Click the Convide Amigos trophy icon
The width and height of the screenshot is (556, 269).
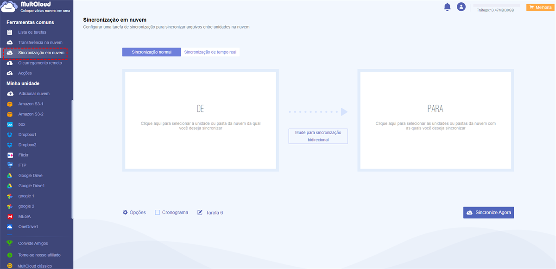[10, 243]
